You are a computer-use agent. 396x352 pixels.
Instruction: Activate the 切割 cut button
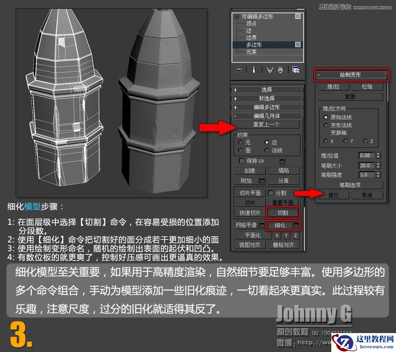coord(282,212)
